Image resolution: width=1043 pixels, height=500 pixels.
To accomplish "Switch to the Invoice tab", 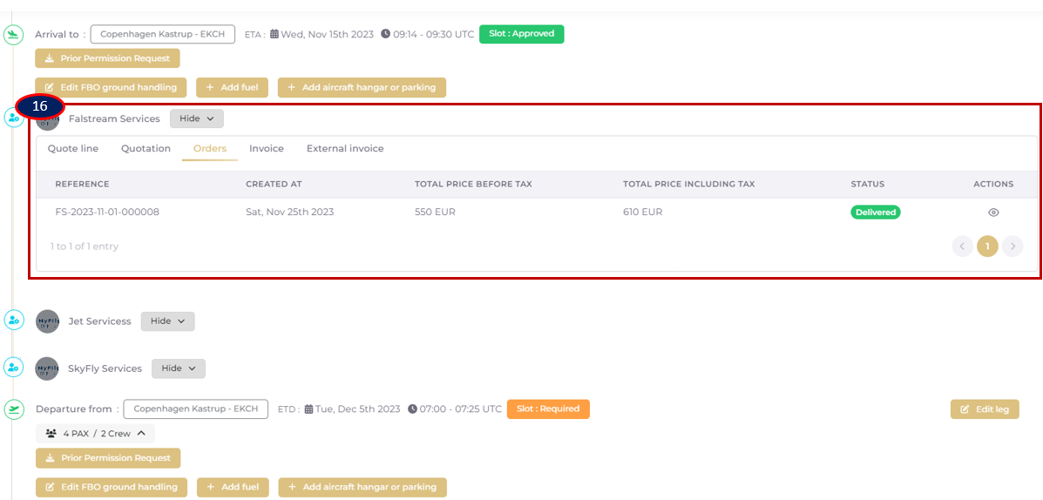I will 267,149.
